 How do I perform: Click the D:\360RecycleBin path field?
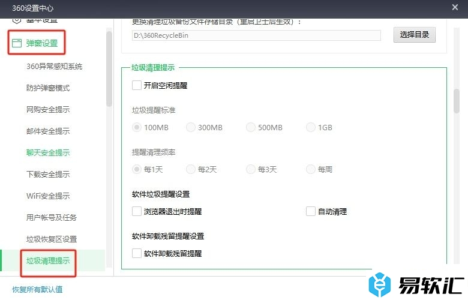256,35
